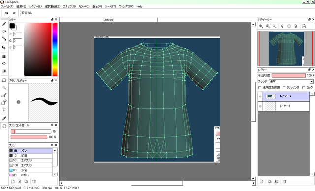
Task: Pick the Text tool
Action: (4, 110)
